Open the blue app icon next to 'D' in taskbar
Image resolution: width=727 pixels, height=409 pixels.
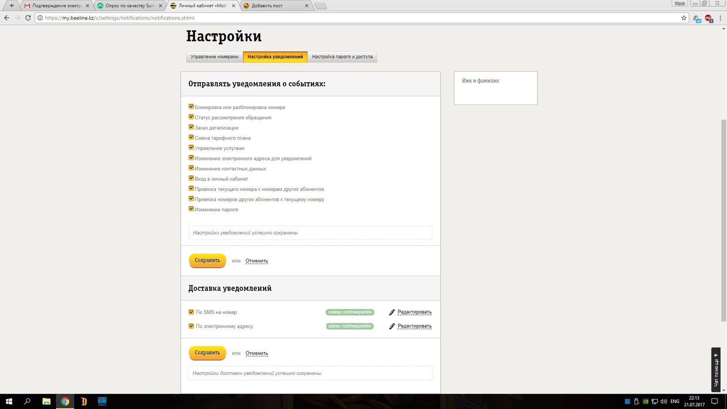pyautogui.click(x=102, y=401)
